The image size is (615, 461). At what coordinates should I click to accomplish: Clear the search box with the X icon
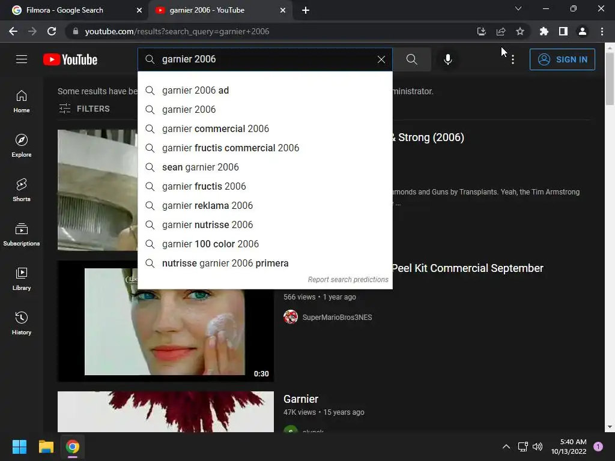[x=381, y=59]
